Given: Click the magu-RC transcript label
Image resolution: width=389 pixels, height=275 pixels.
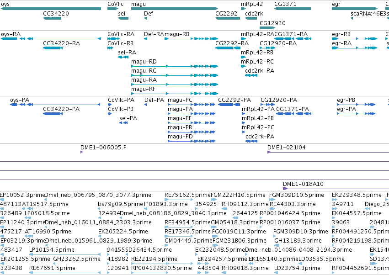Looking at the screenshot, I should pyautogui.click(x=144, y=71).
